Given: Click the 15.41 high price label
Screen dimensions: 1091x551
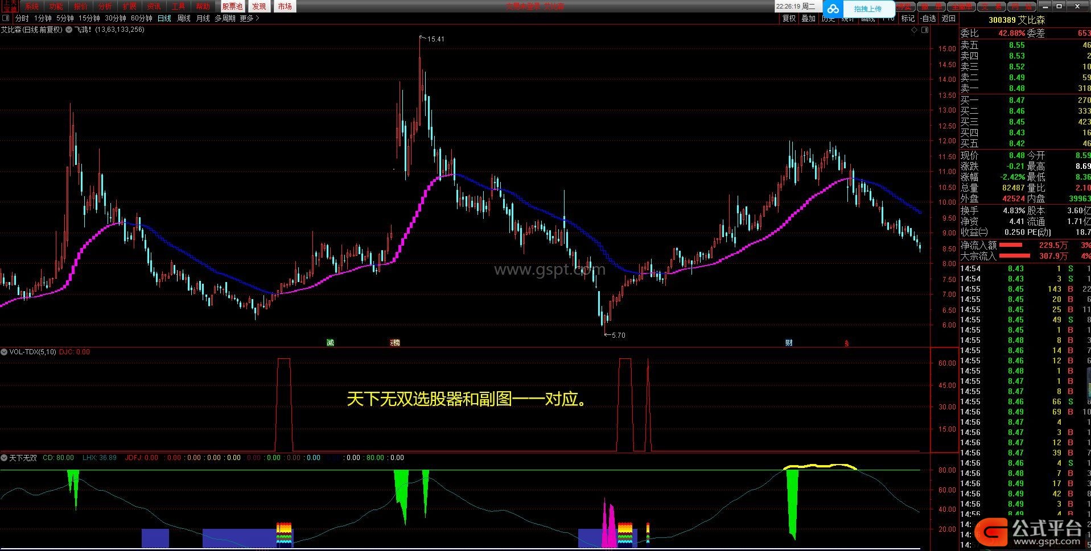Looking at the screenshot, I should click(x=435, y=39).
